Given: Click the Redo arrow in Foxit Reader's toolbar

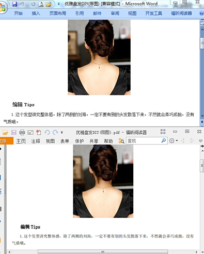Looking at the screenshot, I should (55, 132).
